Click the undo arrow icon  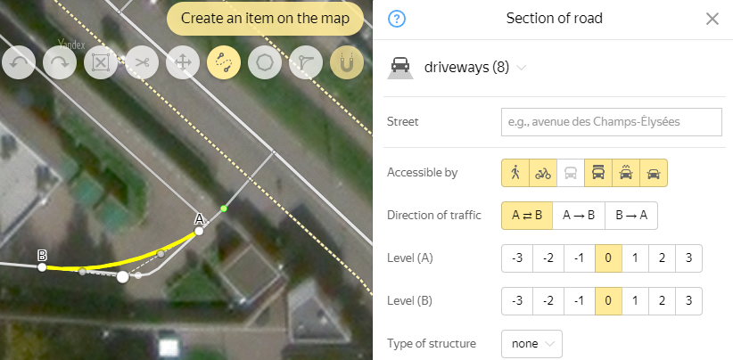pyautogui.click(x=19, y=63)
